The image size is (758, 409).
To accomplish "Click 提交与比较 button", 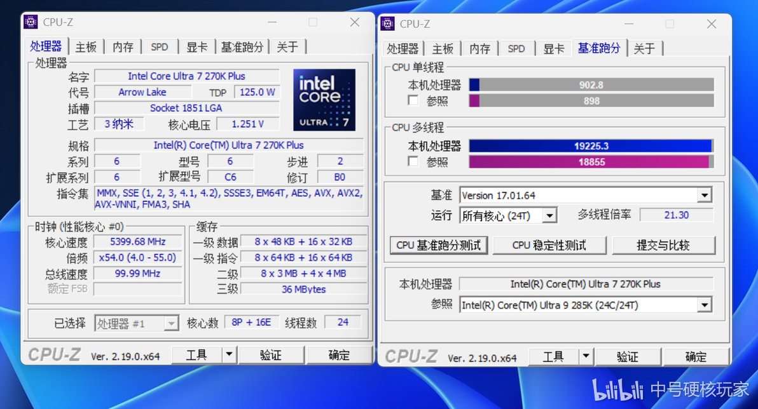I will click(663, 245).
